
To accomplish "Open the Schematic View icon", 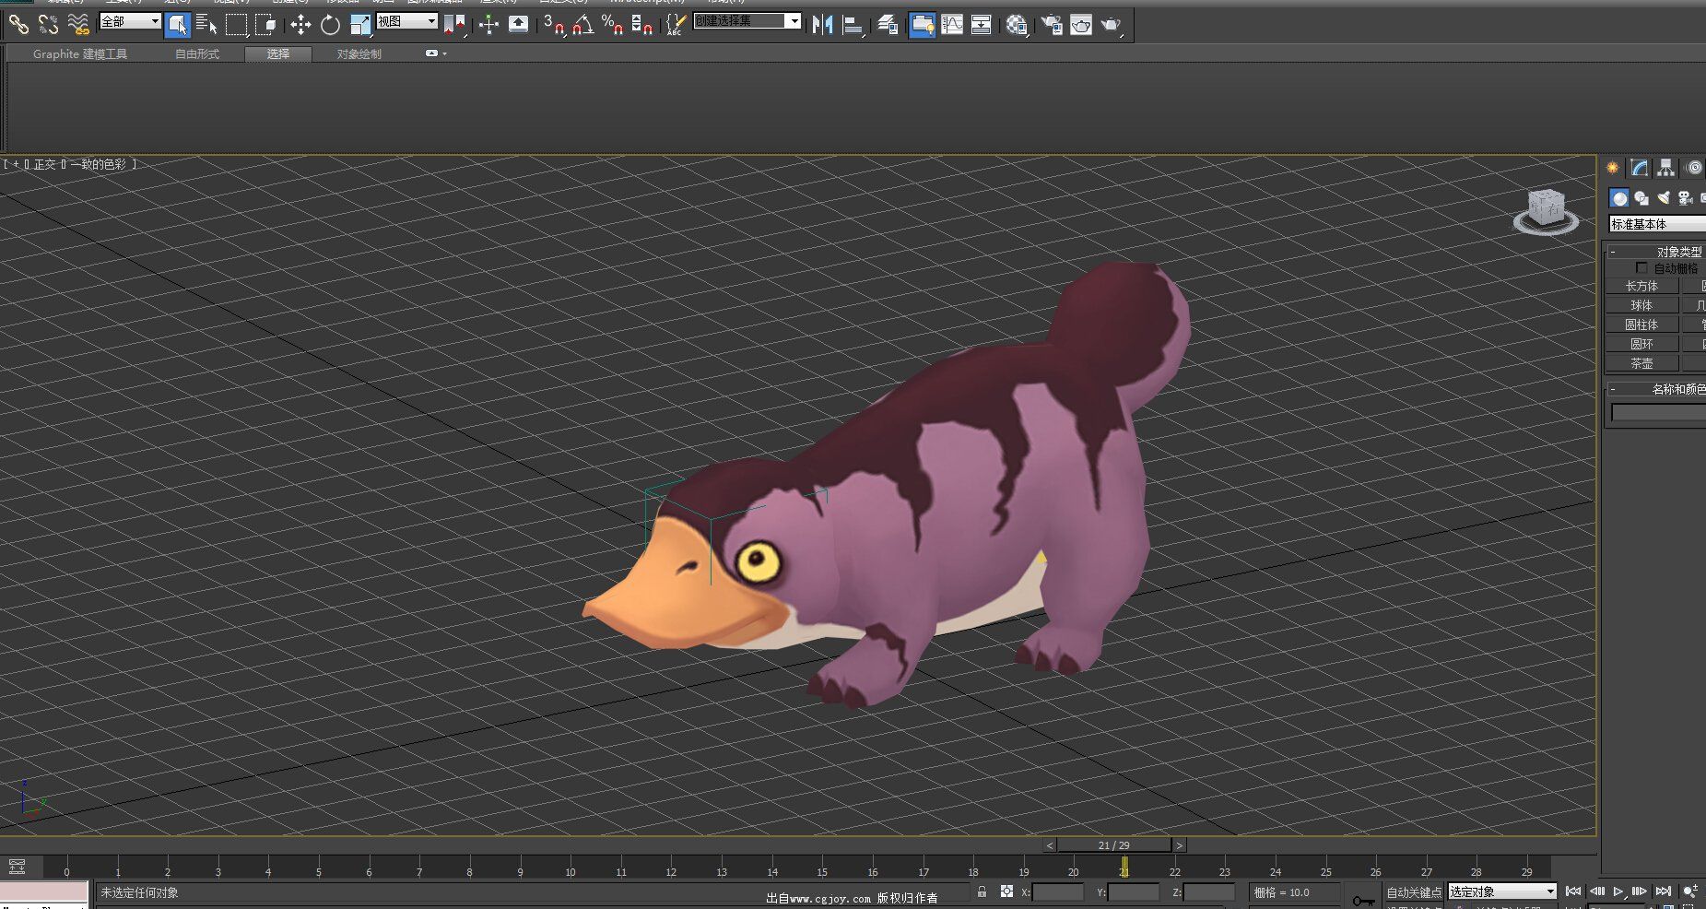I will point(982,25).
